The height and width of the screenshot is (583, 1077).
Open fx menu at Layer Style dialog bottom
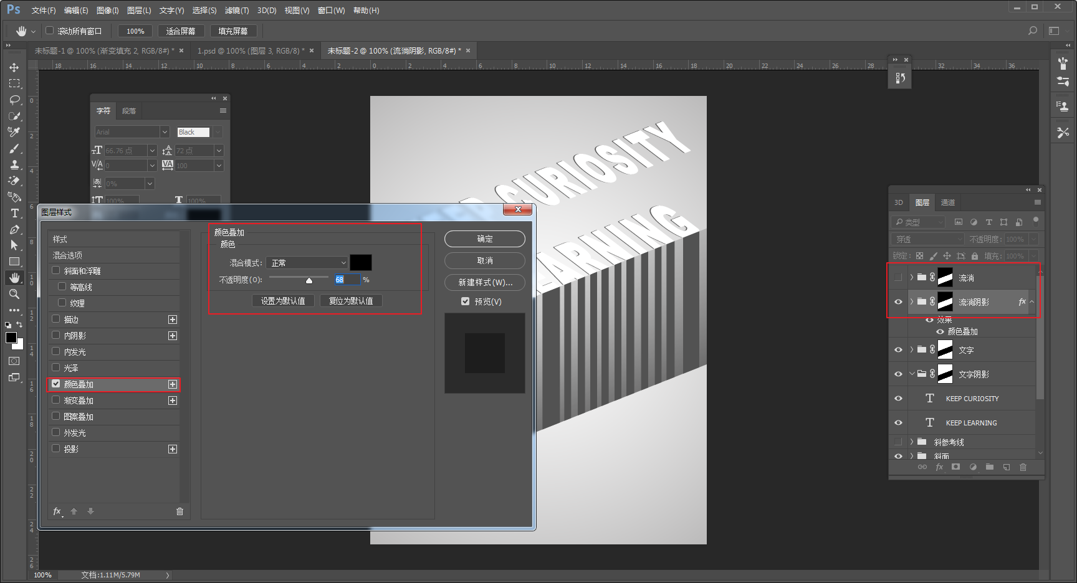click(x=57, y=511)
